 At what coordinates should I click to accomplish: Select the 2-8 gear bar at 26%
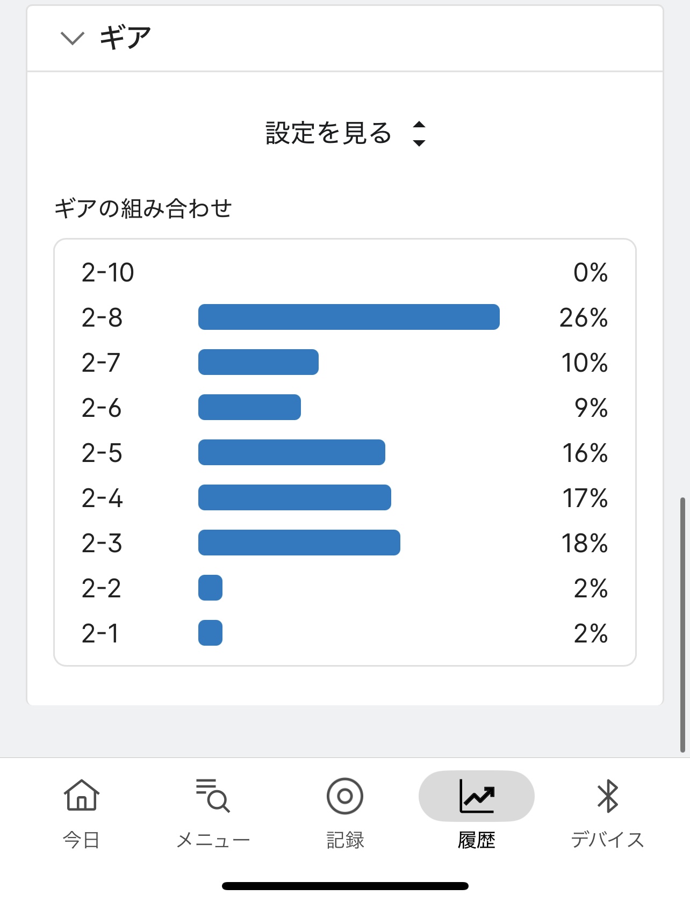(x=349, y=317)
